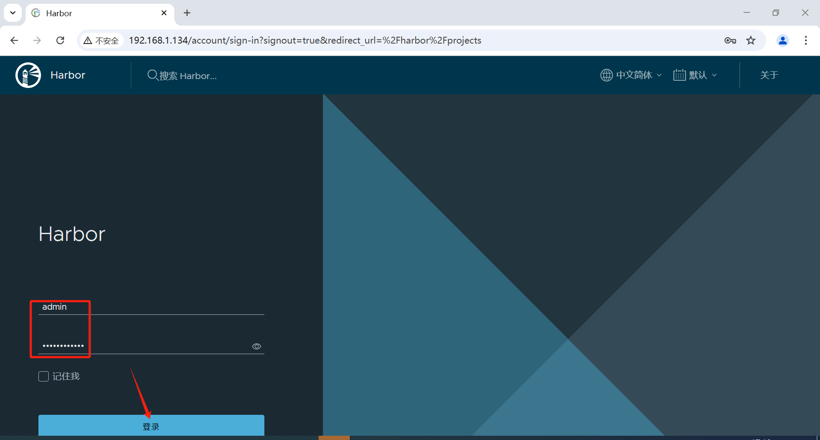Focus the 搜索 Harbor search field

188,76
